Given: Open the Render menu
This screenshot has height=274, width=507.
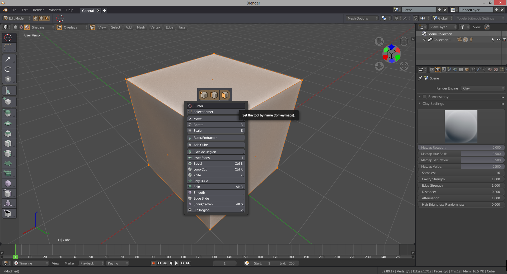Looking at the screenshot, I should tap(38, 10).
